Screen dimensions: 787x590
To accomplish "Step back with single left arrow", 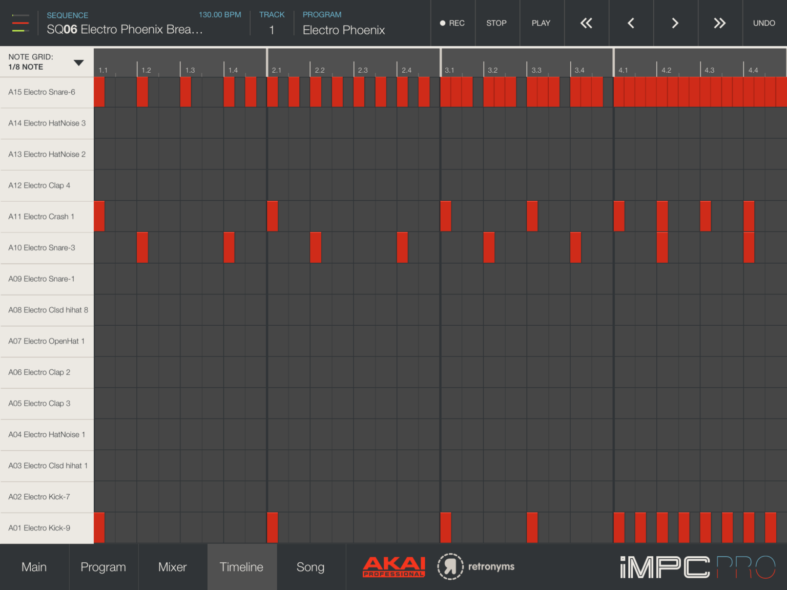I will (631, 23).
